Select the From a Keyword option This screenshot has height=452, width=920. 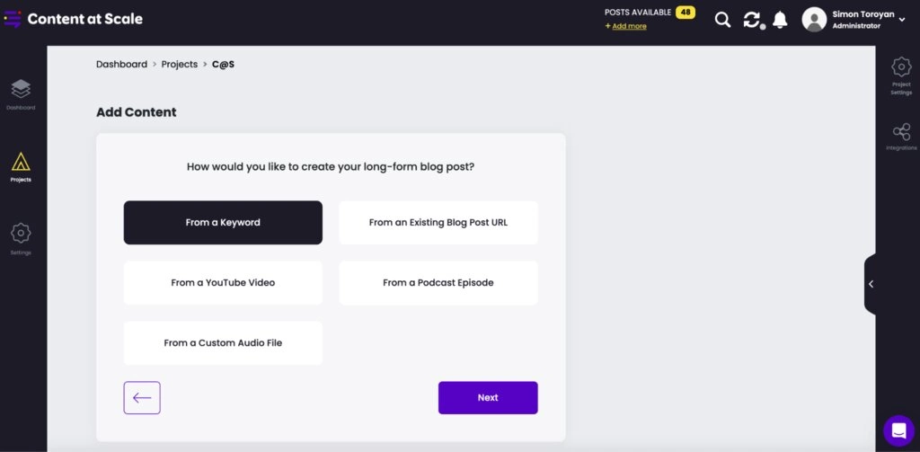click(223, 223)
